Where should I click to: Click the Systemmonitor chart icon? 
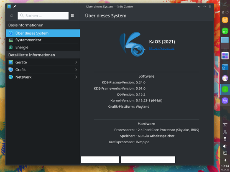(11, 40)
